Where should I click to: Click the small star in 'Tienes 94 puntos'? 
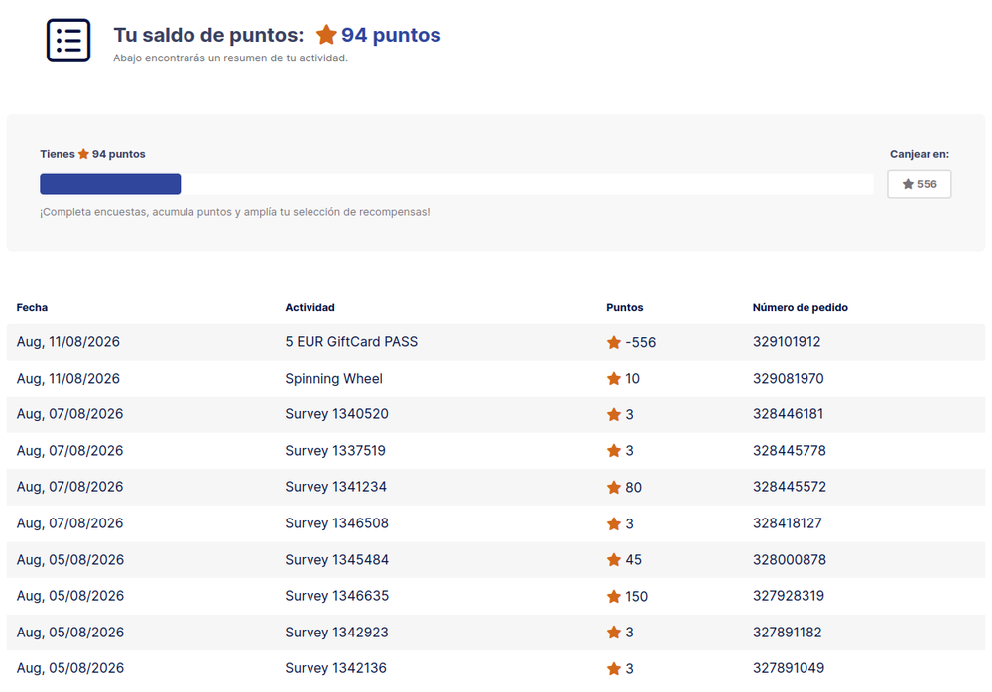(83, 154)
